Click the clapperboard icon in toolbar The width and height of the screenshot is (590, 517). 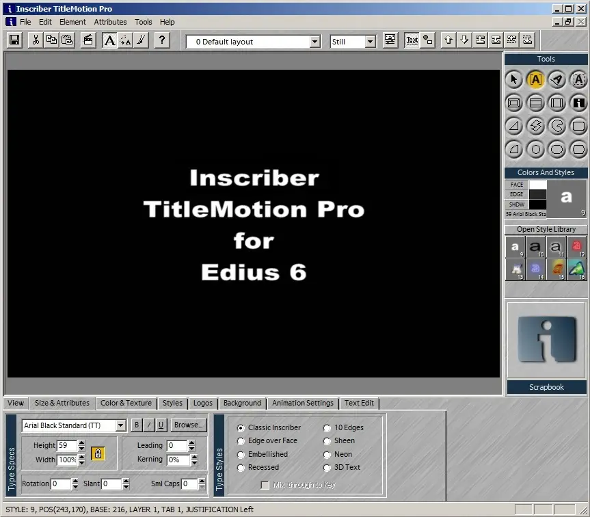click(x=88, y=40)
